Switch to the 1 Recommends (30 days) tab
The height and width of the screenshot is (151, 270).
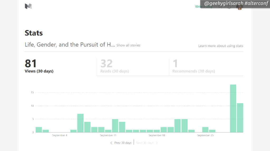click(x=206, y=67)
